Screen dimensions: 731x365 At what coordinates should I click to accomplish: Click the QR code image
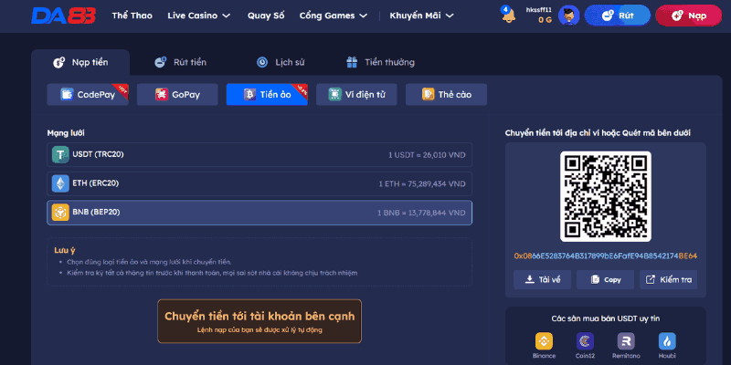tap(605, 196)
